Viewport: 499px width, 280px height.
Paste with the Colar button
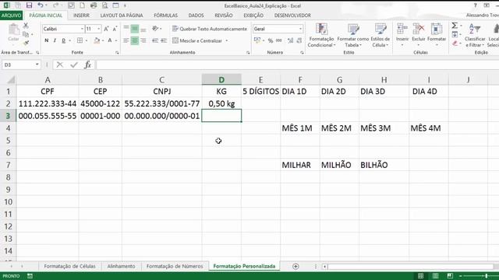13,33
